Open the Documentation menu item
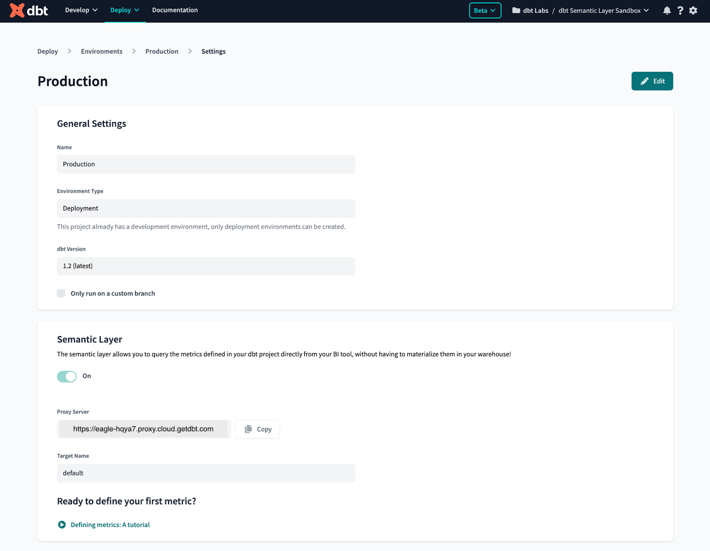The image size is (710, 551). tap(175, 10)
